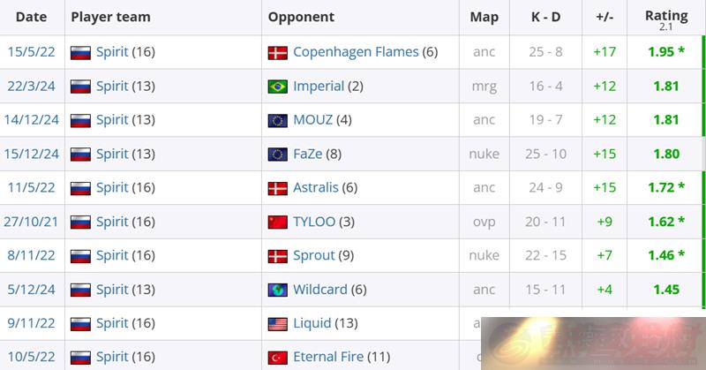
Task: Click the EU flag beside MOUZ
Action: (277, 120)
